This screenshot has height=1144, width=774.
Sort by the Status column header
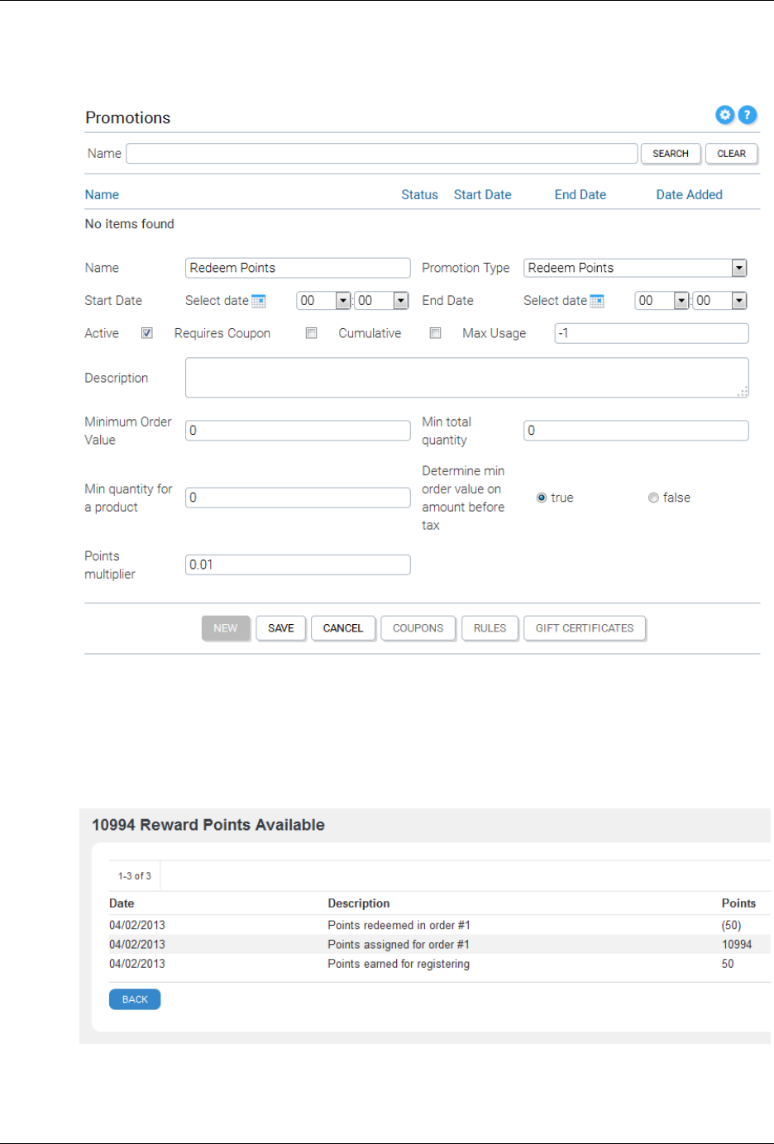(x=419, y=195)
